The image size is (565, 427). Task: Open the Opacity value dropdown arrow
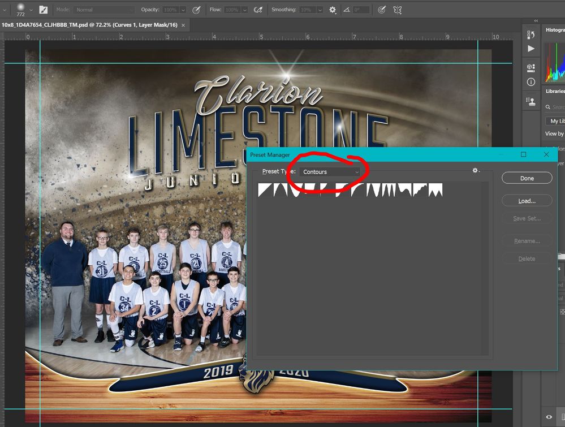tap(183, 10)
